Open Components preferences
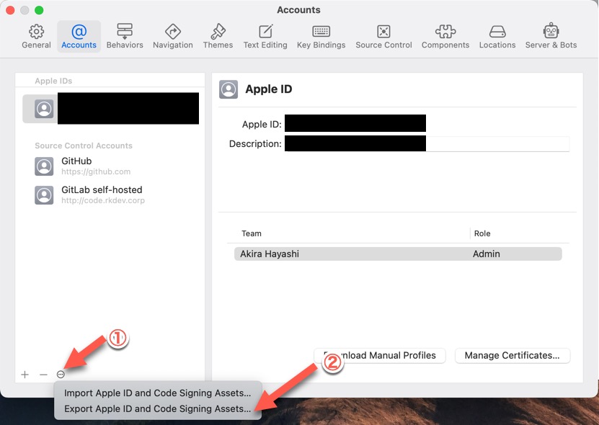 point(445,37)
